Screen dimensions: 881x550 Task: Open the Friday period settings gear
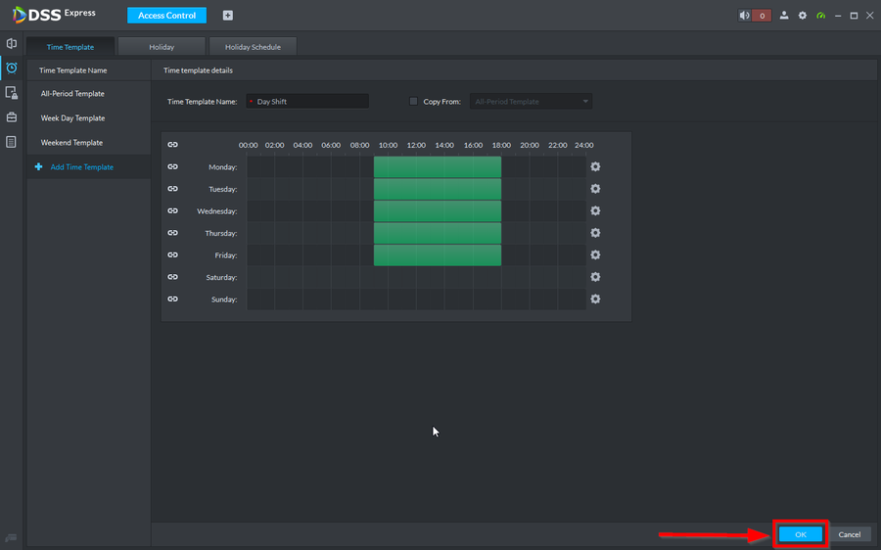click(595, 255)
